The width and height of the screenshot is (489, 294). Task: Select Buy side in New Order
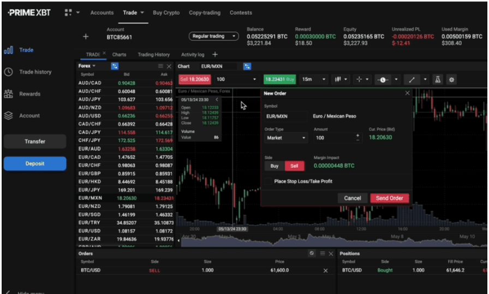pos(275,166)
